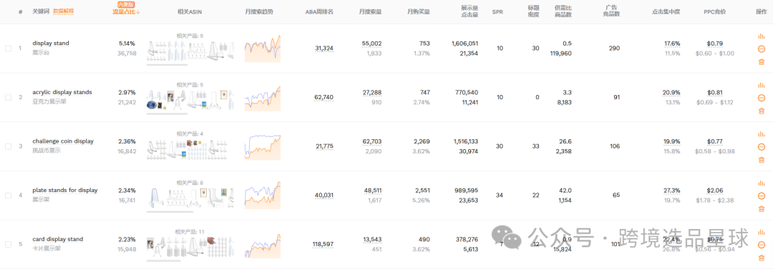
Task: Click the 点击集中度 column header
Action: point(666,12)
